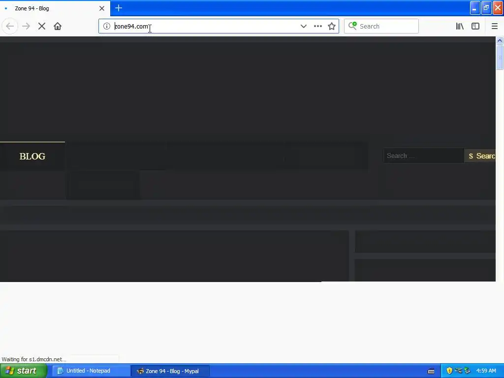This screenshot has width=504, height=378.
Task: Close the Zone 94 - Blog tab
Action: click(102, 8)
